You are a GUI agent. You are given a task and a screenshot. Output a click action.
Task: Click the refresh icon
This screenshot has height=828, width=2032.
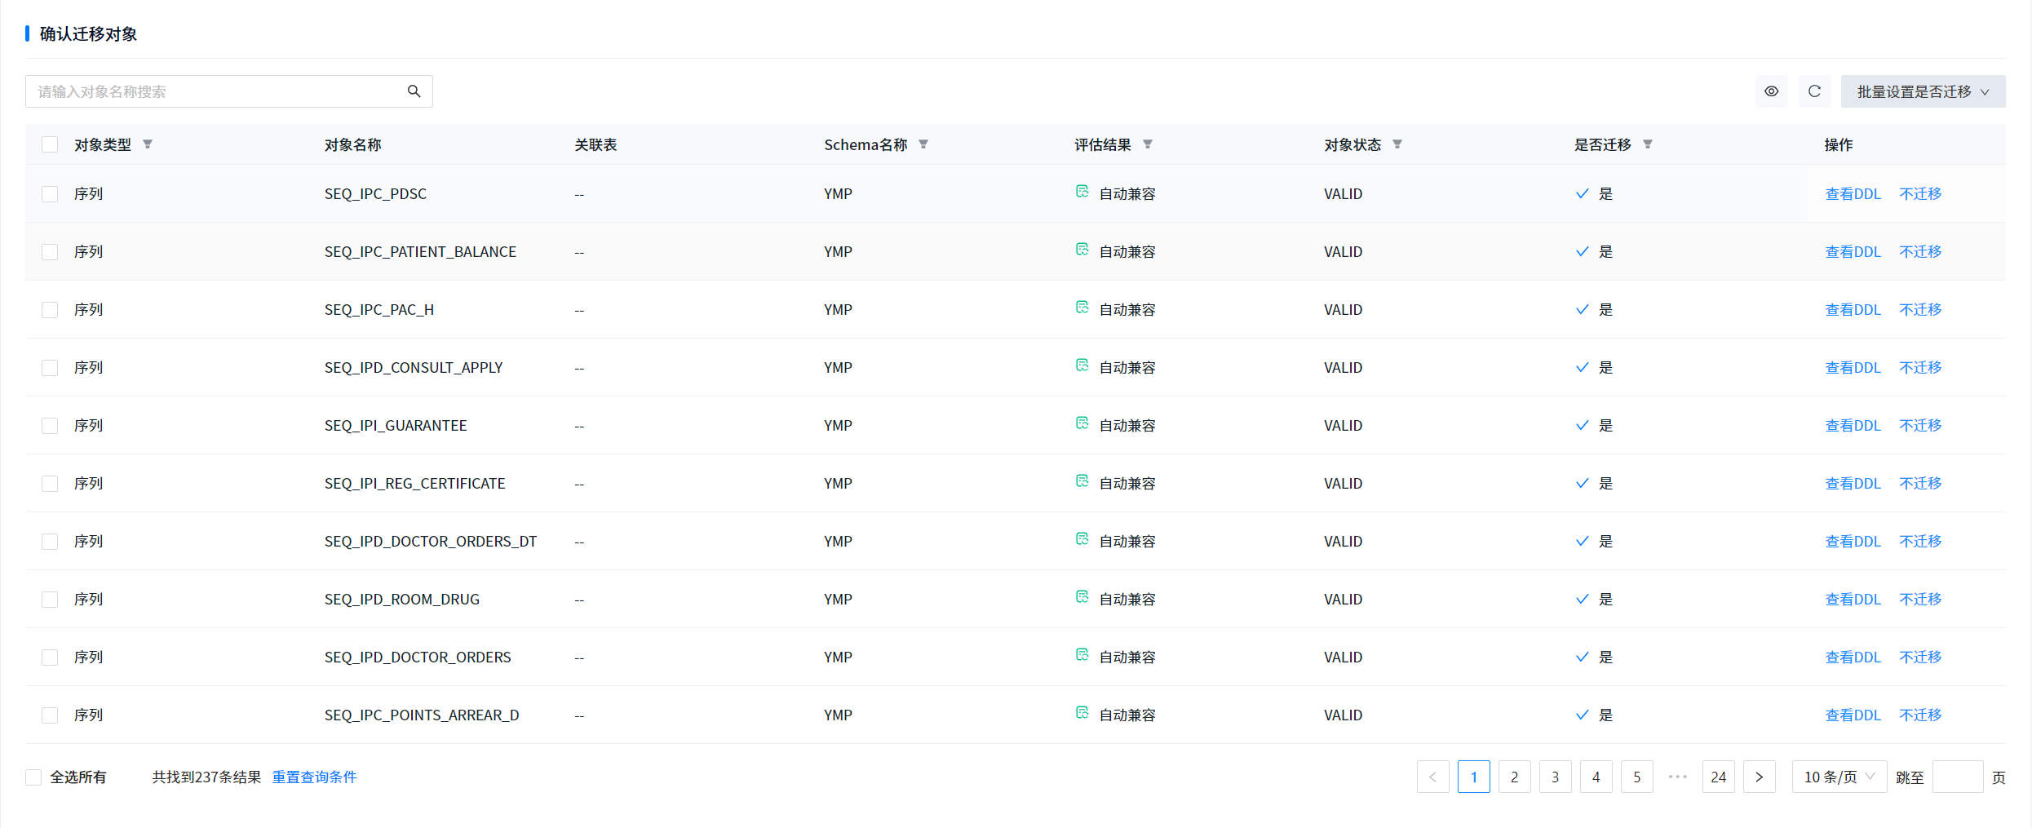[x=1813, y=91]
